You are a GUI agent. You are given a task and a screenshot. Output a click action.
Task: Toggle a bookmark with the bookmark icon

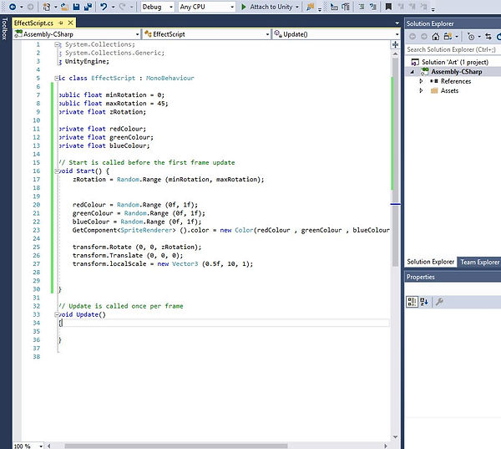[388, 7]
